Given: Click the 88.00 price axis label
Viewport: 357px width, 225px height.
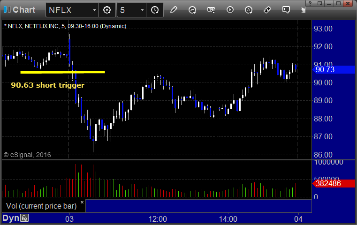Looking at the screenshot, I should 323,119.
